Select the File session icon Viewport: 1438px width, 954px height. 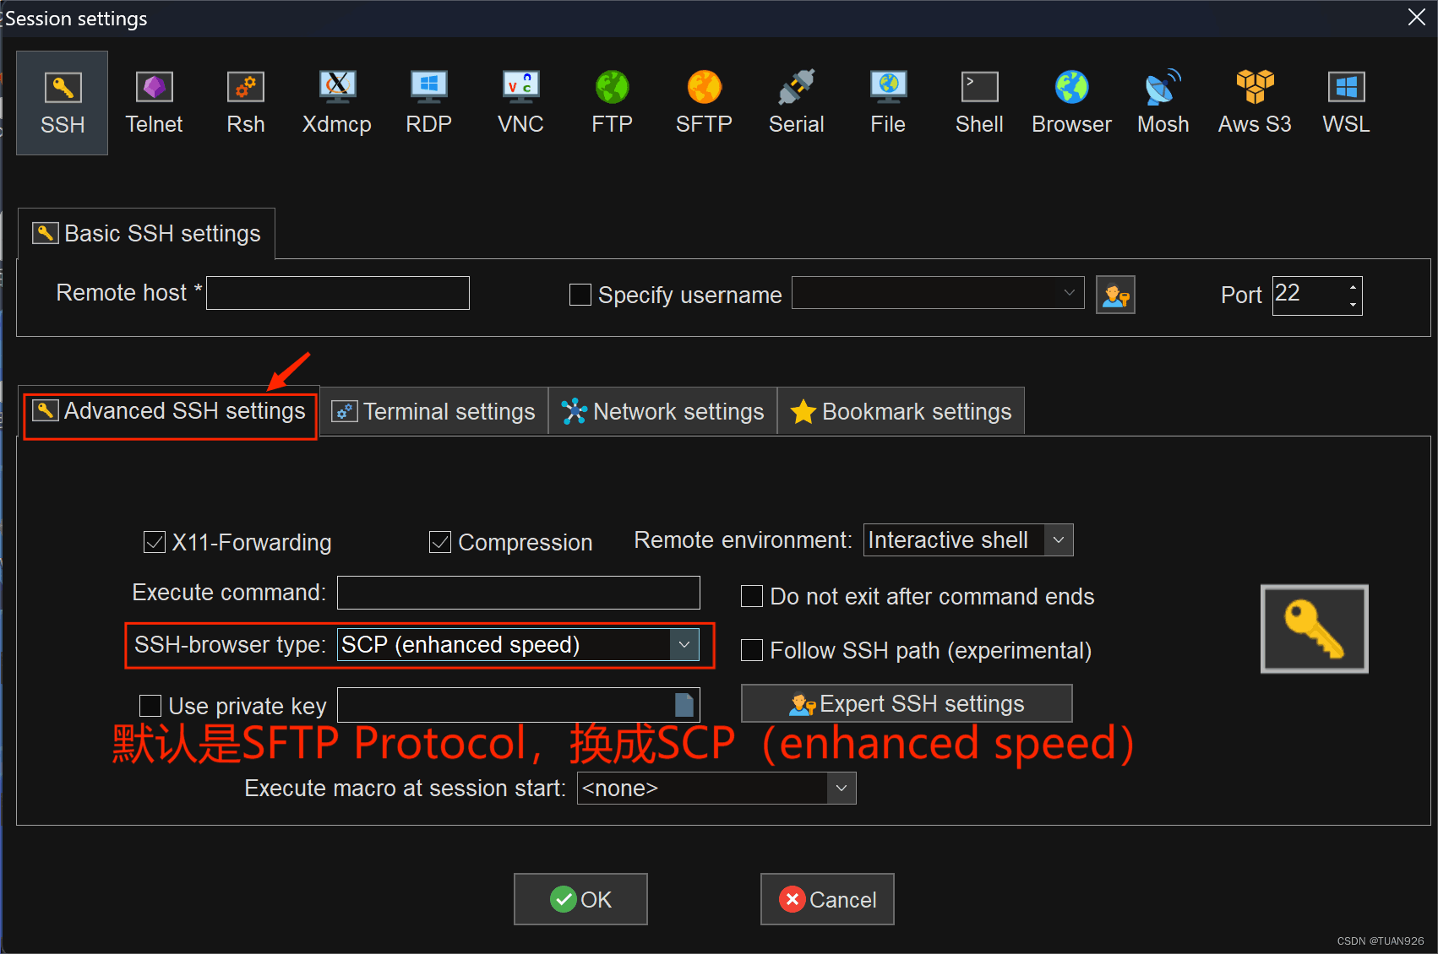pyautogui.click(x=888, y=103)
